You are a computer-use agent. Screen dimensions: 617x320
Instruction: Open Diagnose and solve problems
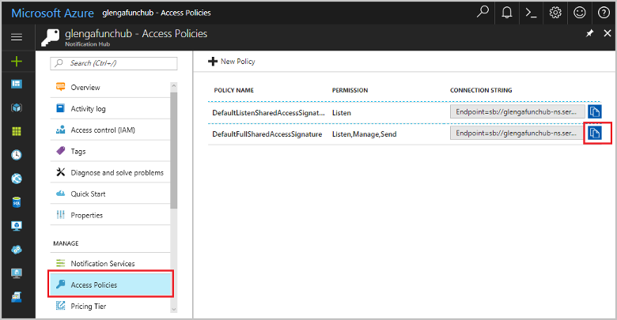(110, 172)
